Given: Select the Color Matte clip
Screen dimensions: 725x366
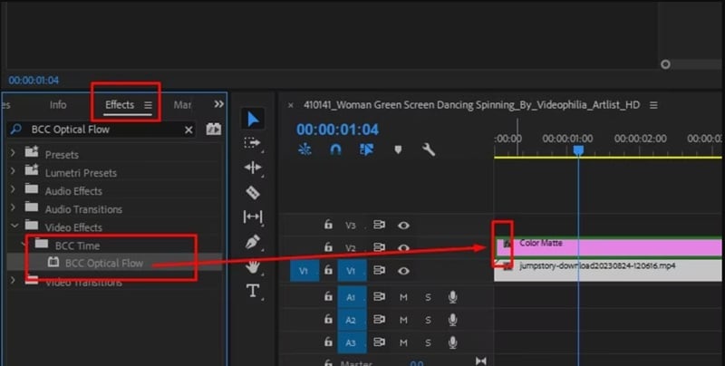Looking at the screenshot, I should [609, 247].
